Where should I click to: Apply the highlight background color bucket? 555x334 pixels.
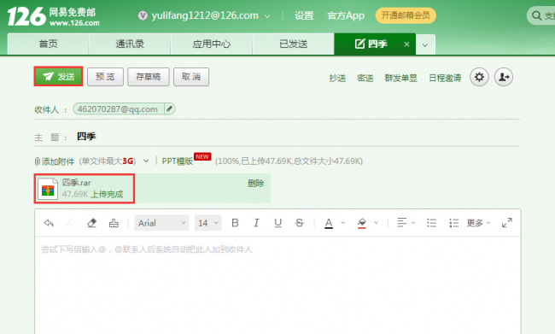pos(362,223)
